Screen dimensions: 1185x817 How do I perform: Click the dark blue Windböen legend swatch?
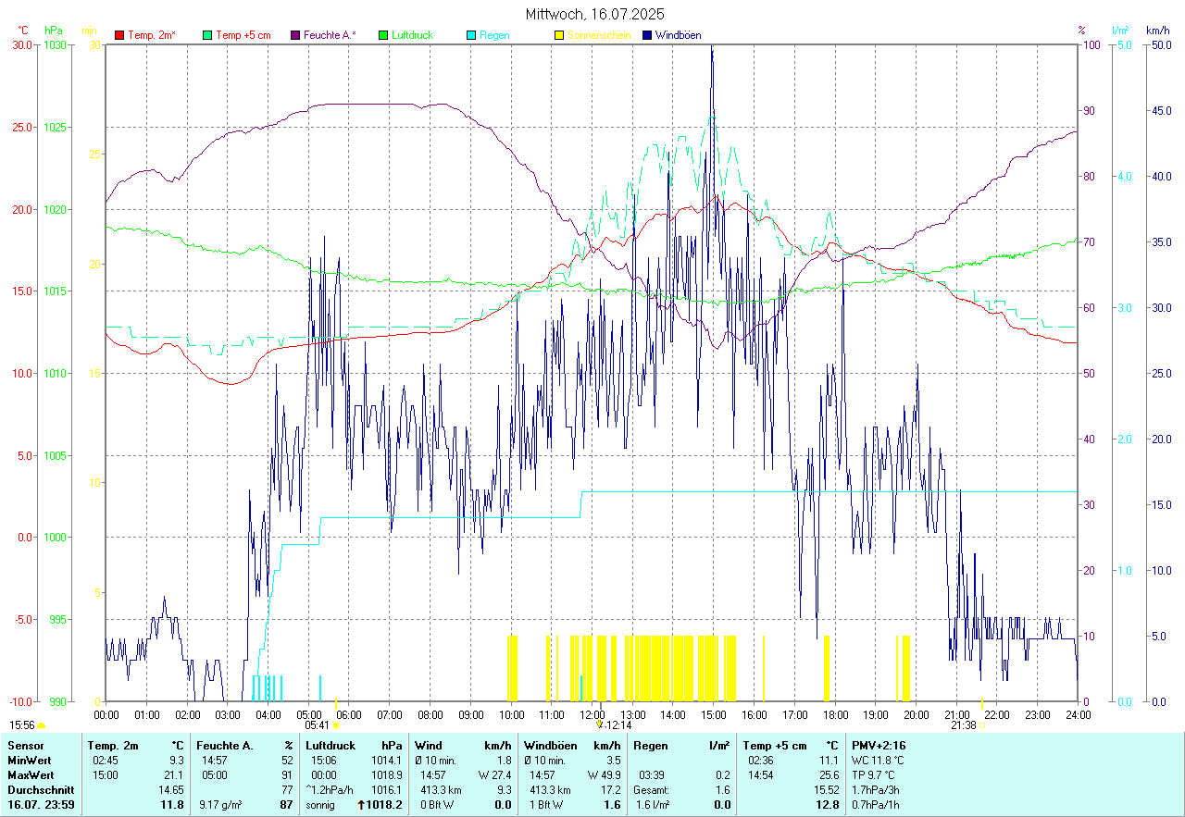(x=647, y=35)
